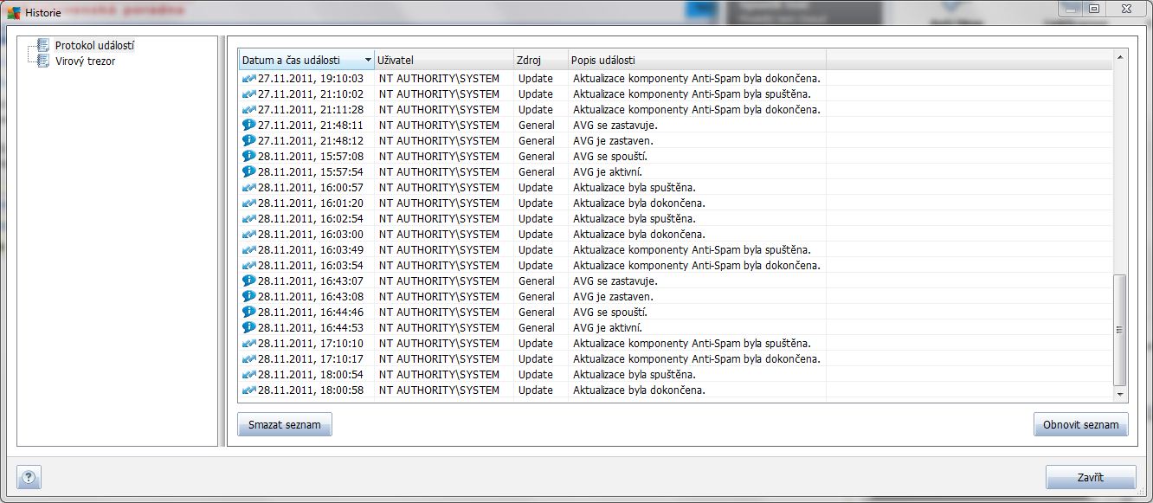
Task: Sort by Datum a čas události column
Action: click(306, 61)
